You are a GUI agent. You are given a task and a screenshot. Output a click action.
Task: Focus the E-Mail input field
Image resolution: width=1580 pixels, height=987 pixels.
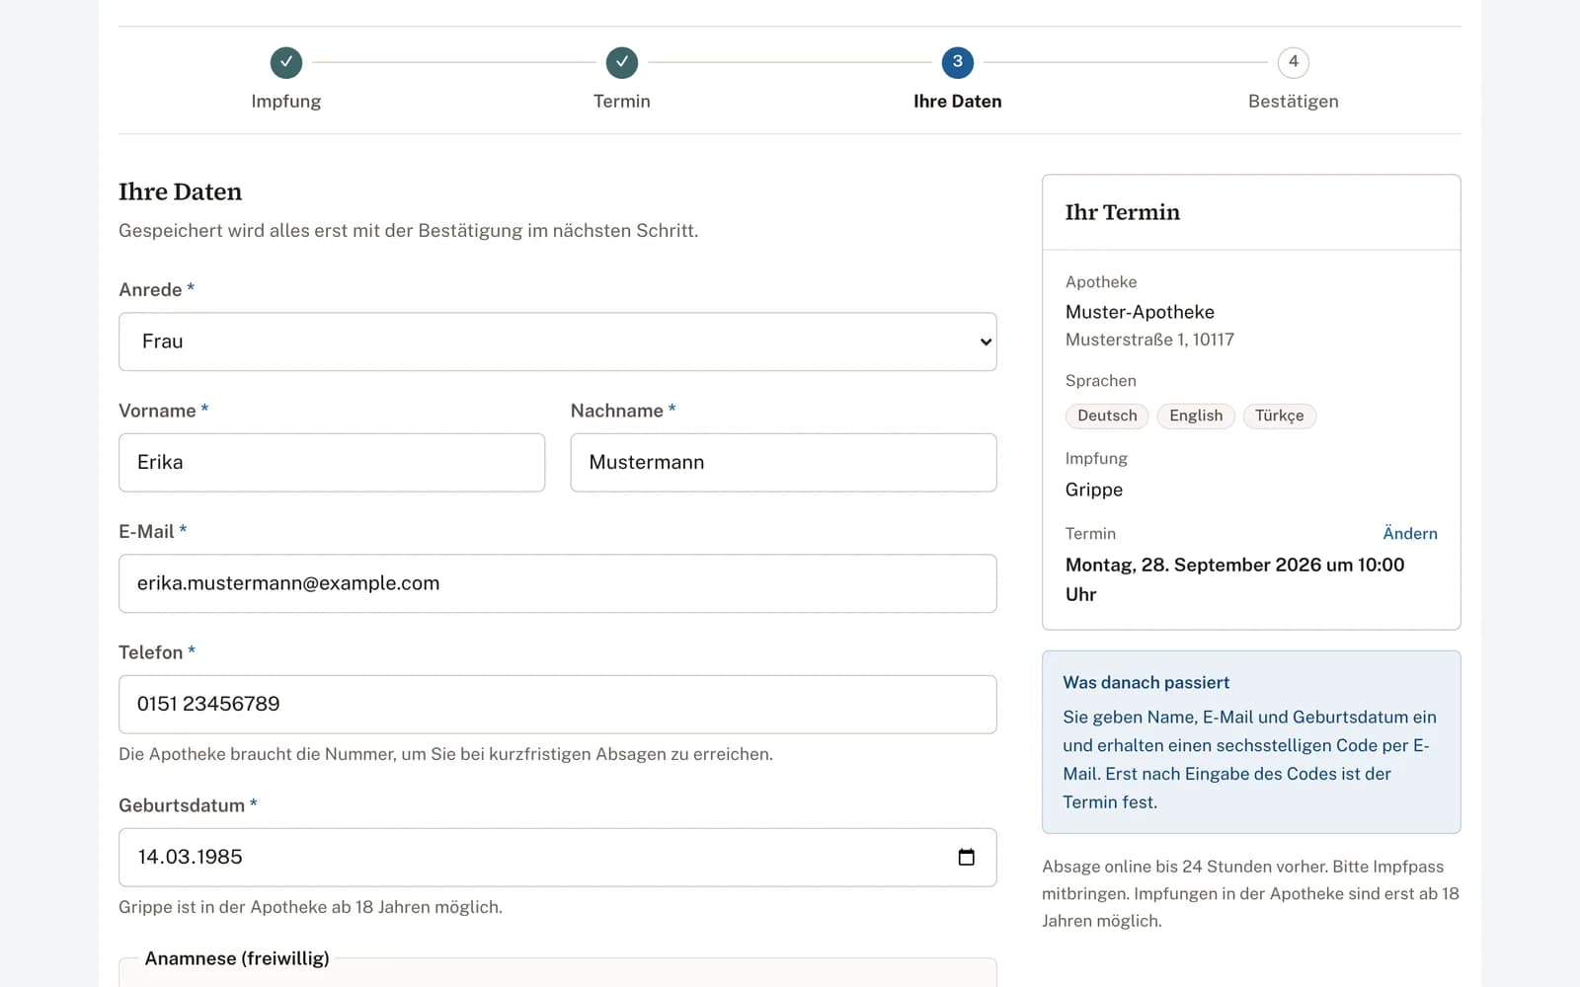point(558,583)
